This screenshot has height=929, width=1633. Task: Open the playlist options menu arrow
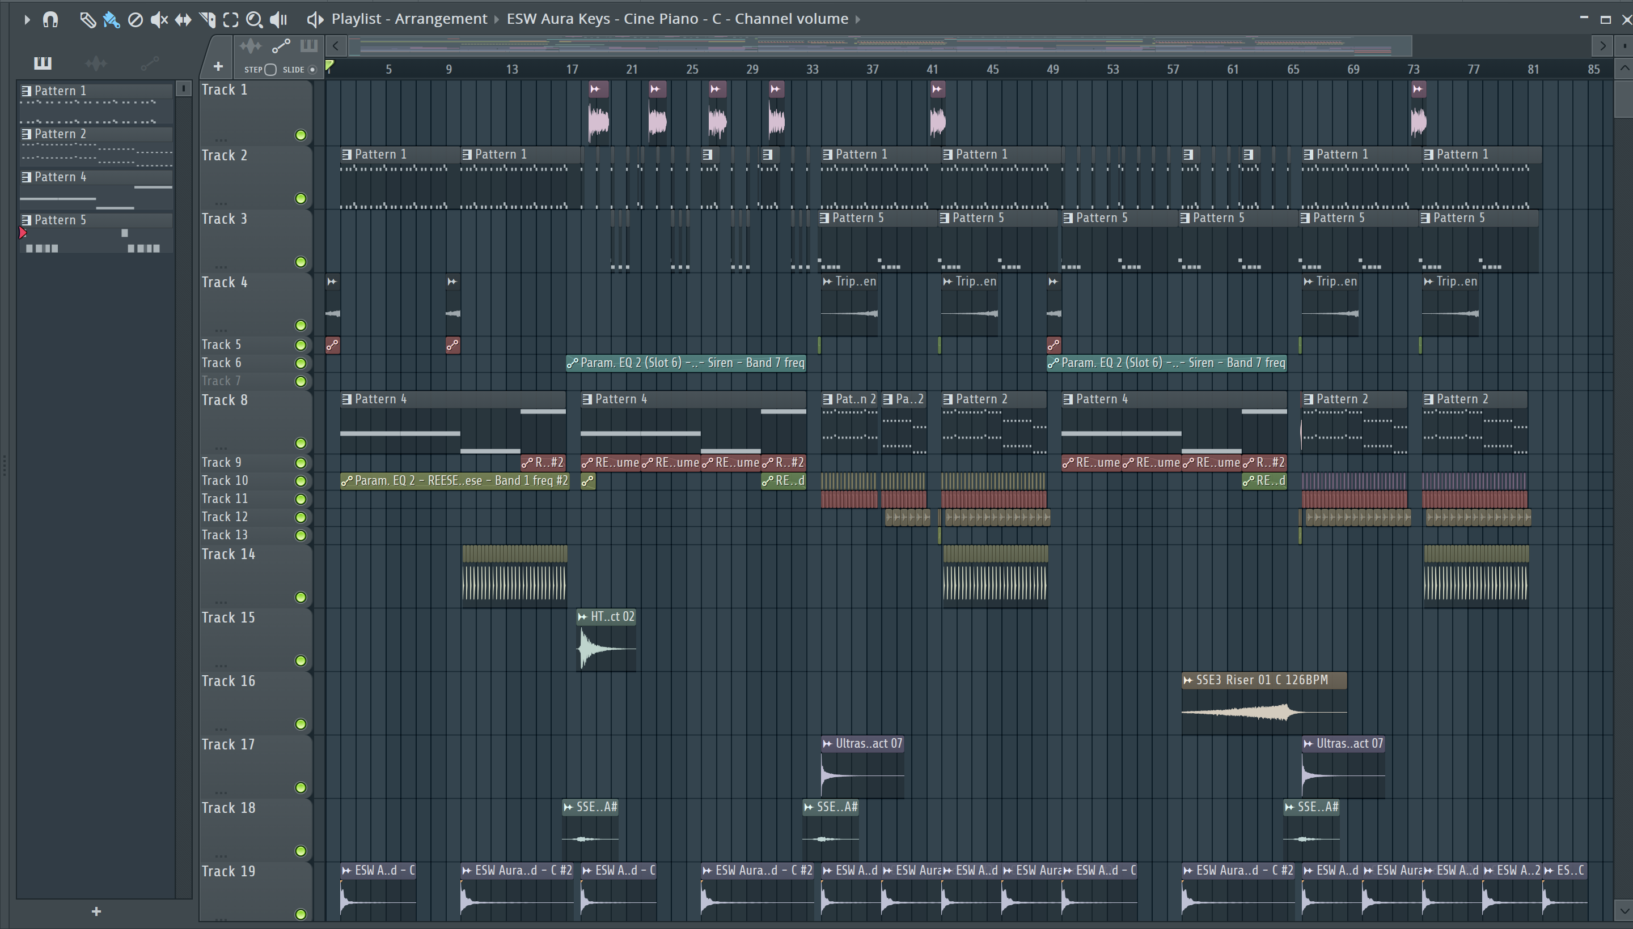pyautogui.click(x=26, y=19)
